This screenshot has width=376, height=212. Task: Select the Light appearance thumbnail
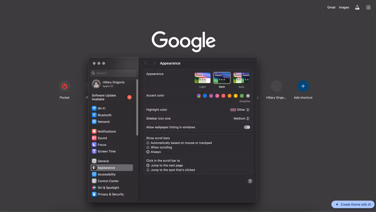[x=202, y=78]
